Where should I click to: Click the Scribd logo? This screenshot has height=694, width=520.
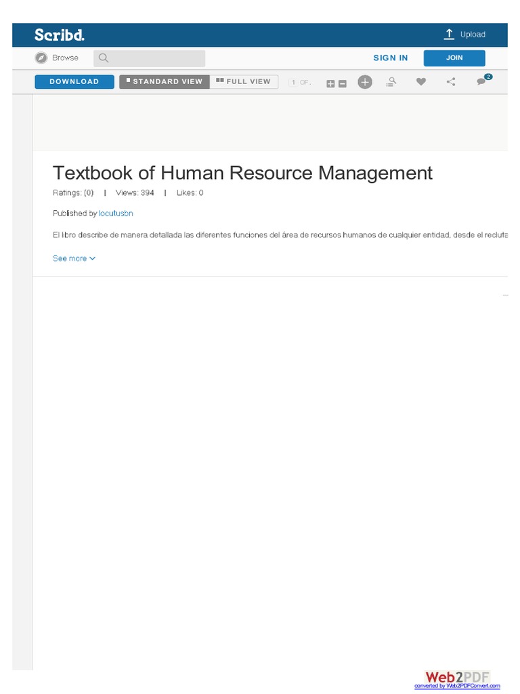click(x=60, y=35)
